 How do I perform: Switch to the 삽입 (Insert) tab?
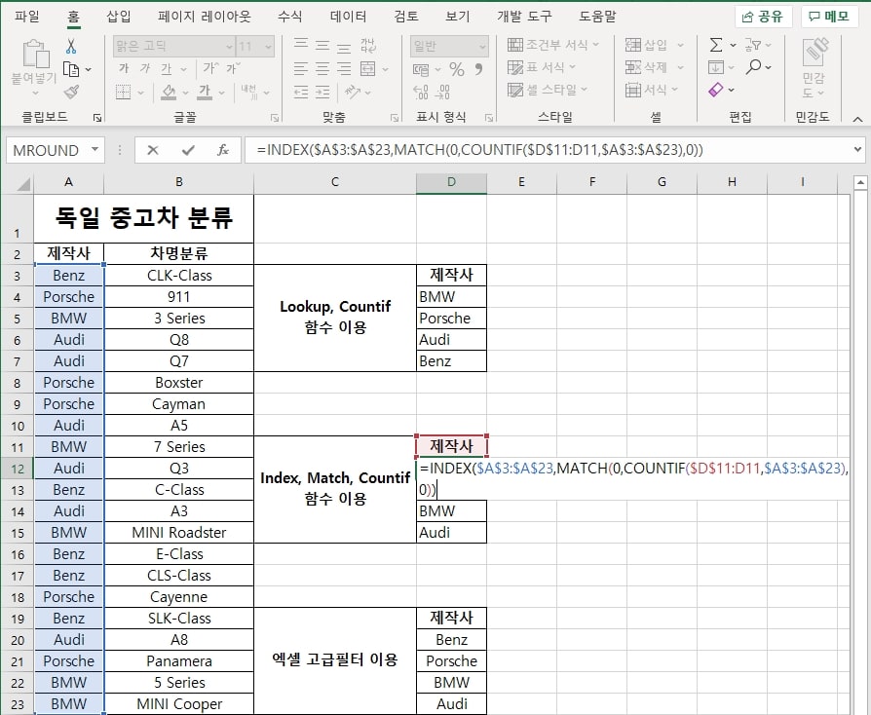pyautogui.click(x=119, y=17)
